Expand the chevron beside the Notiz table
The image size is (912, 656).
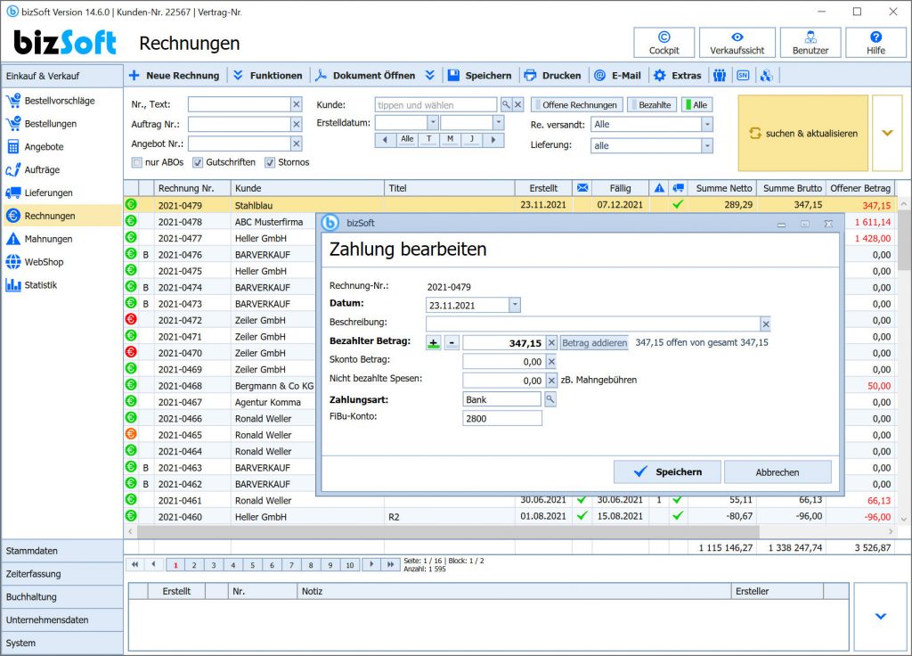point(881,617)
